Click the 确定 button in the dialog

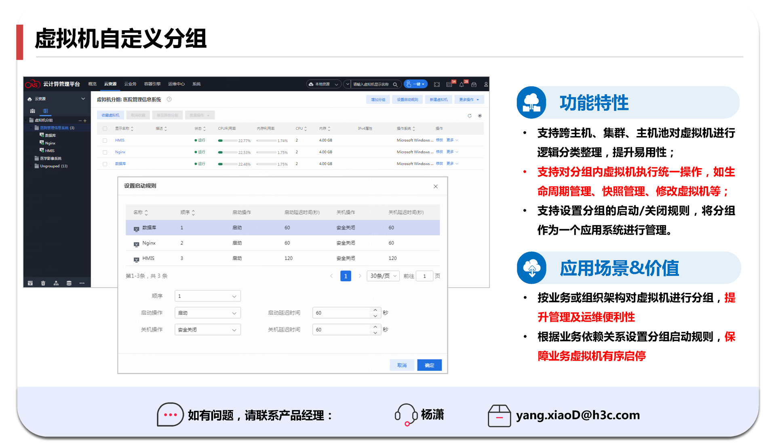pyautogui.click(x=429, y=365)
